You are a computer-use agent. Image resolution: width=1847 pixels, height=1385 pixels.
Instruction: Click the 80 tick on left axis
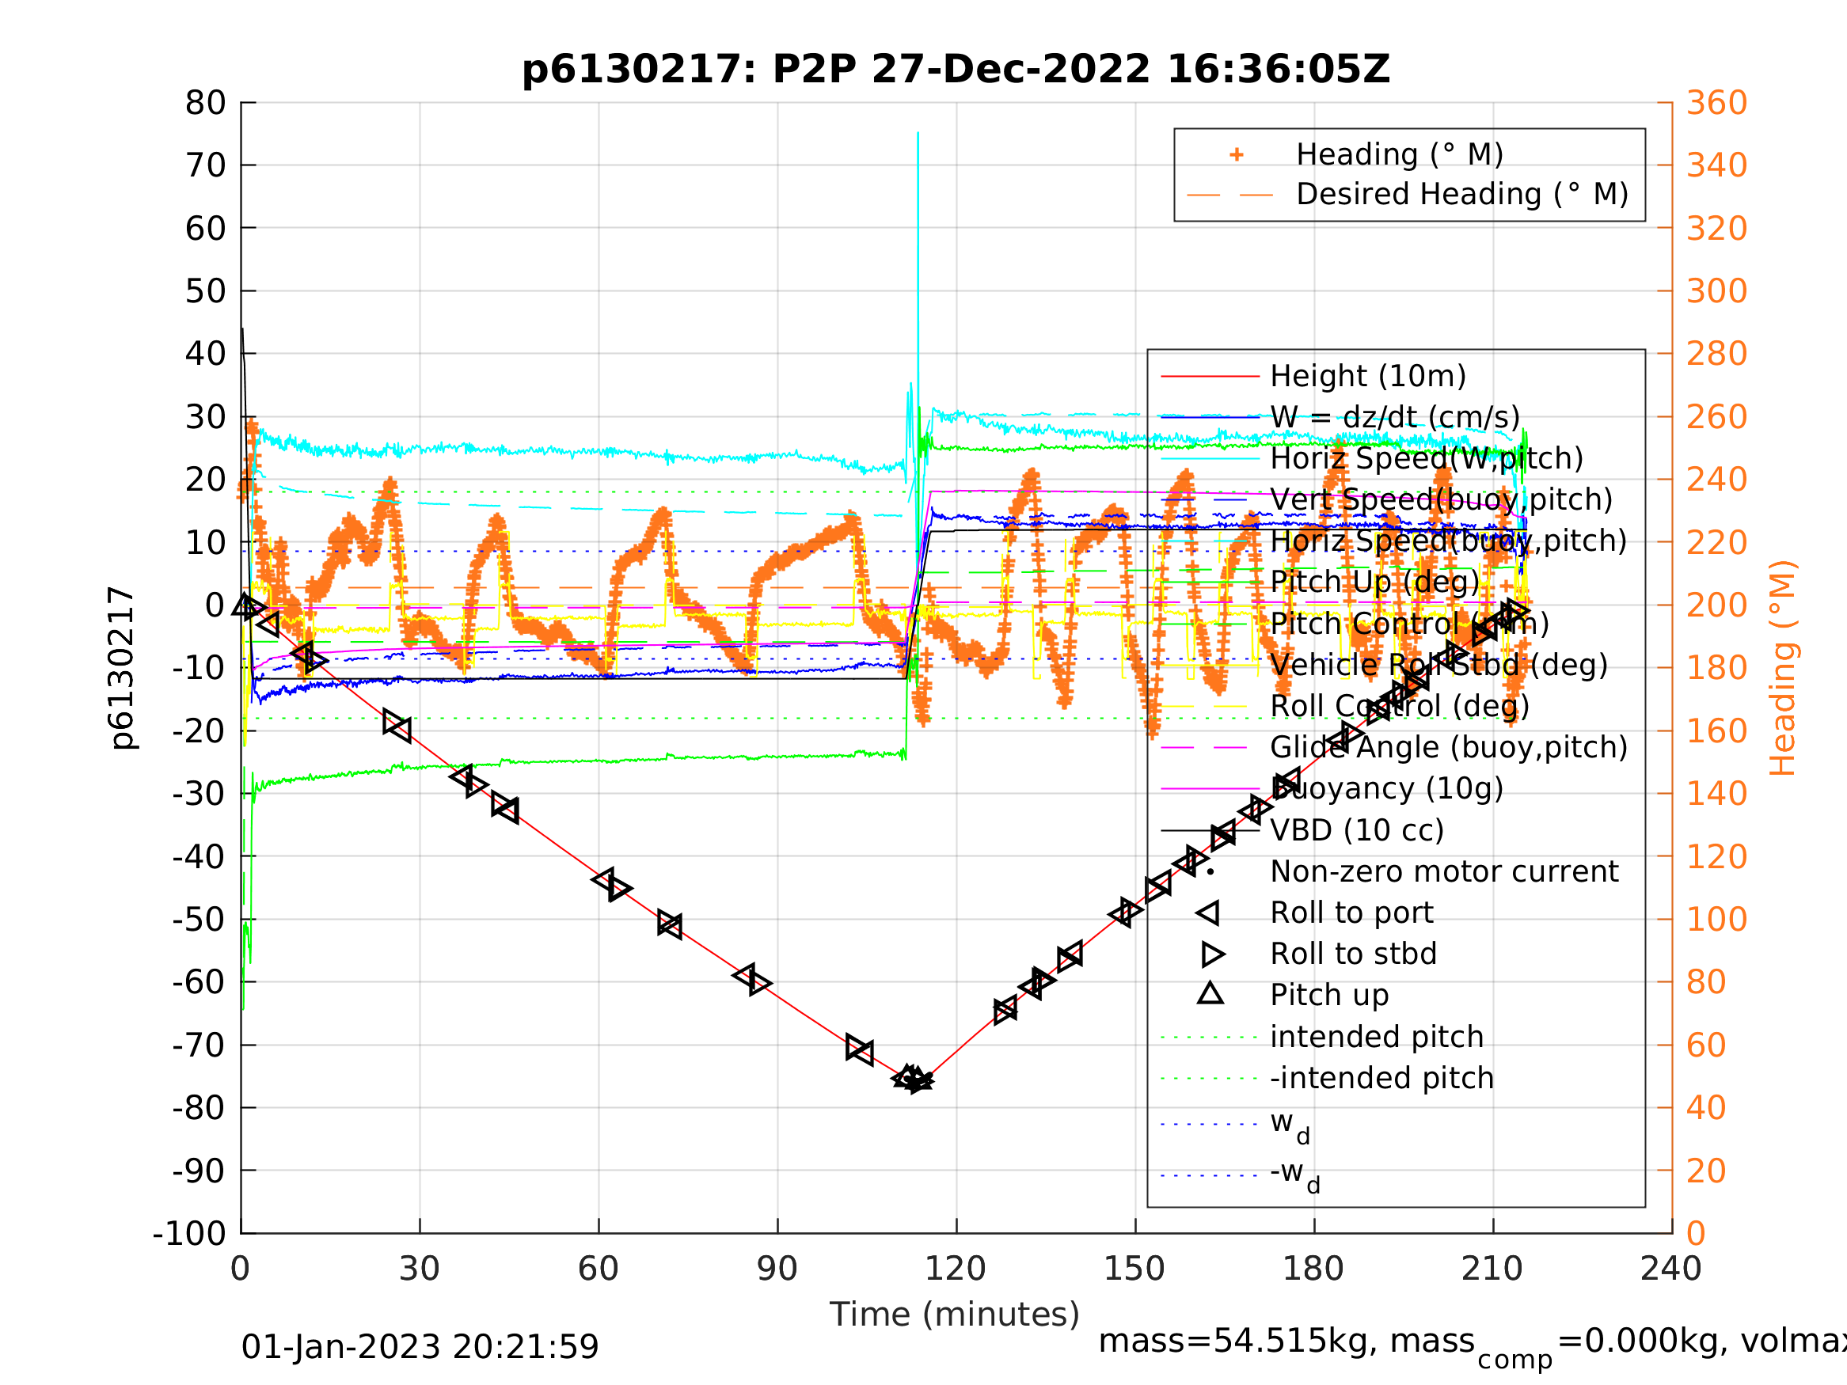coord(205,104)
